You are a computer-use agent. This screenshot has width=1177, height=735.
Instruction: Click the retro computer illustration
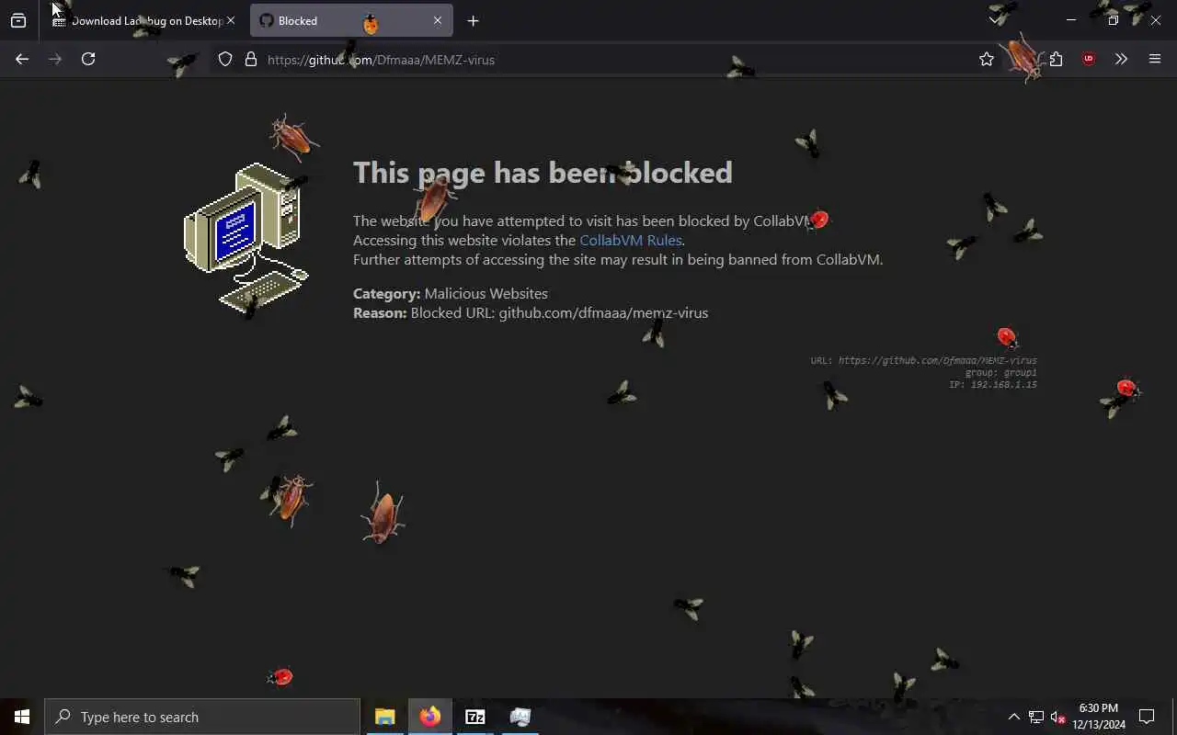[246, 239]
